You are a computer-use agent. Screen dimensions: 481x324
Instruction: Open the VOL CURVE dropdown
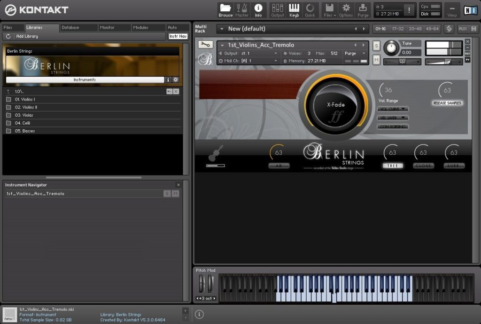click(x=393, y=109)
